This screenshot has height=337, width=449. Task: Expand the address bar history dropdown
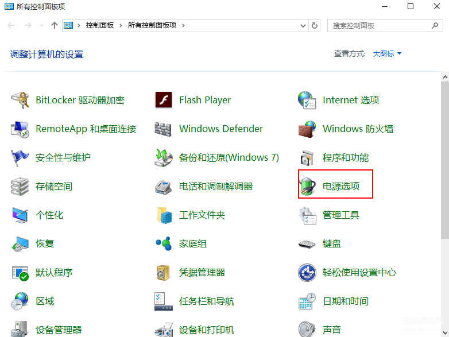click(x=303, y=26)
